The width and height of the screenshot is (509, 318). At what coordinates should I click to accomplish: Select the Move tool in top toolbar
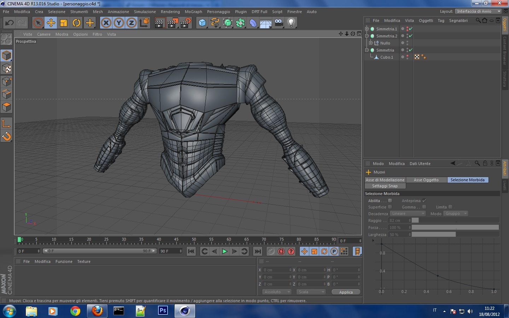(x=51, y=23)
